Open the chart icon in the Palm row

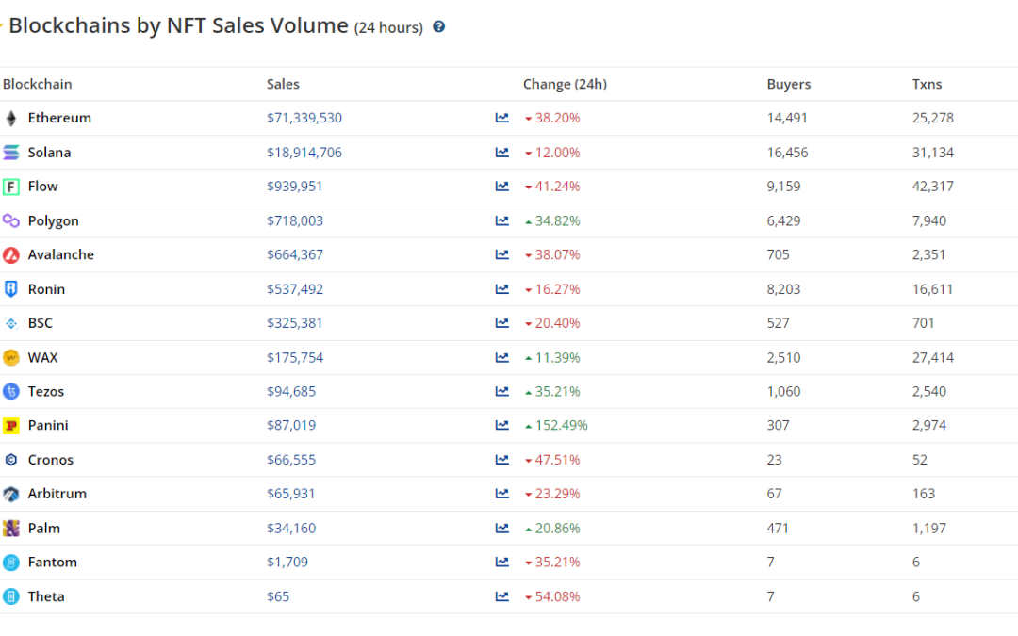click(501, 529)
